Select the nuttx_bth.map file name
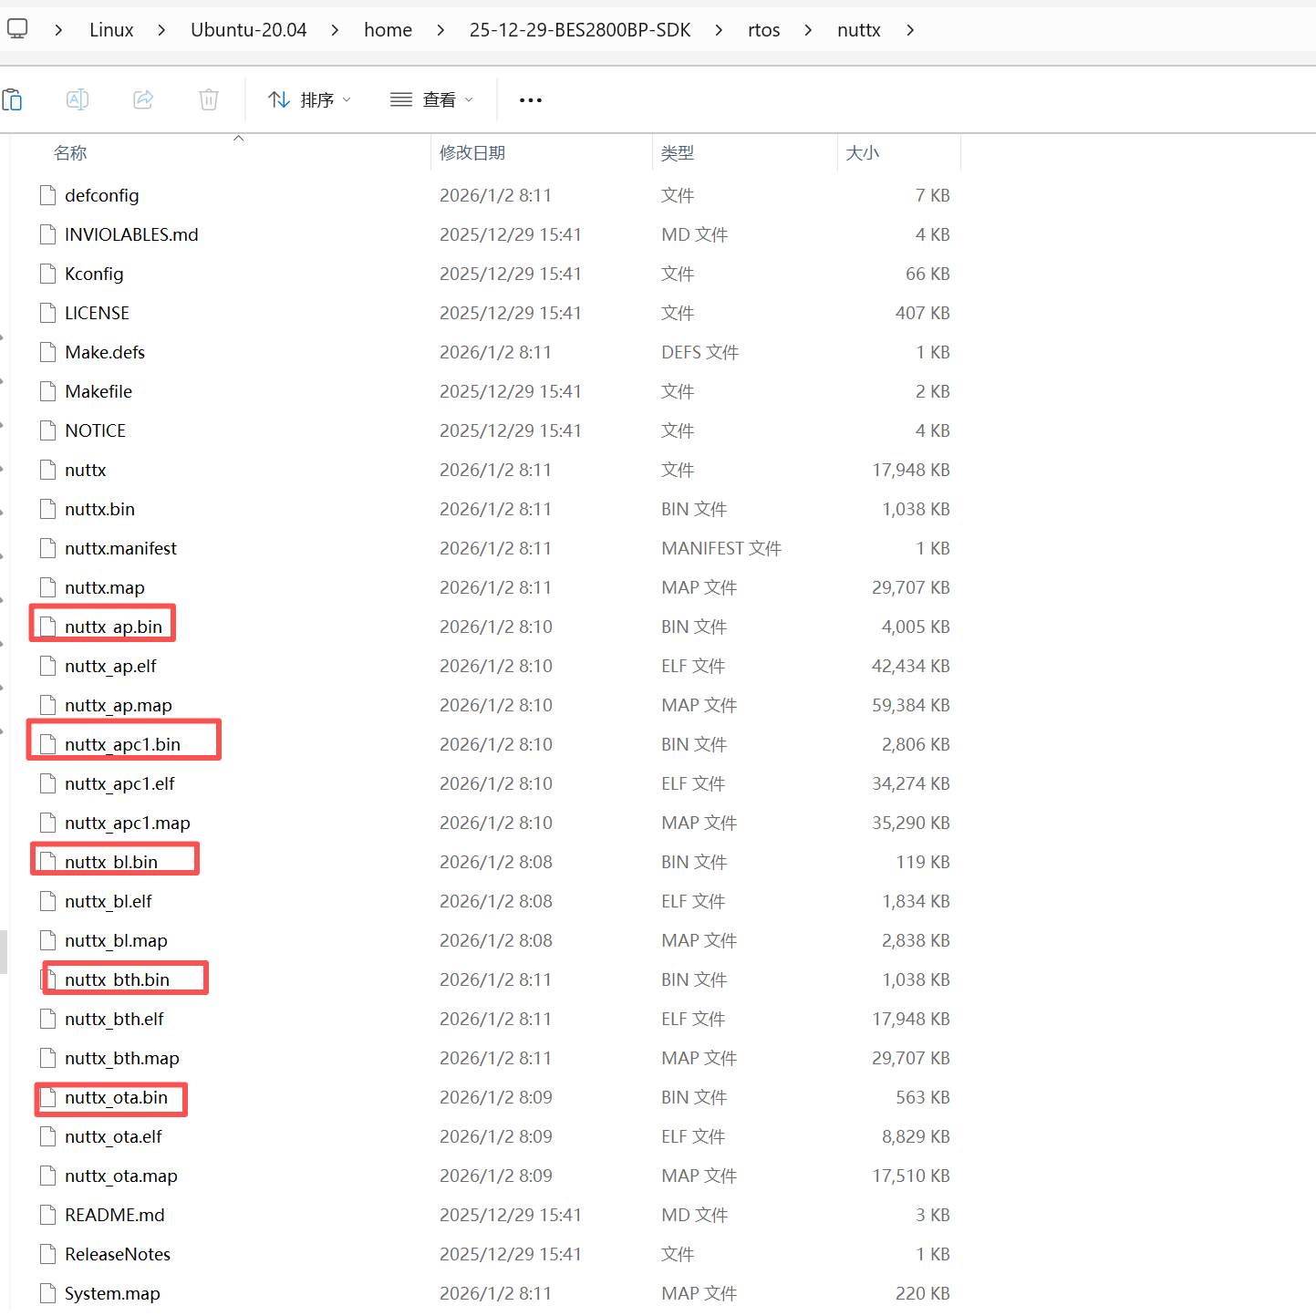This screenshot has width=1316, height=1316. tap(122, 1058)
